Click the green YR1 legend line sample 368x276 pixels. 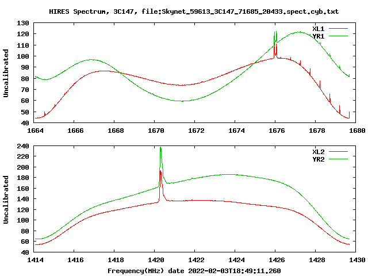[338, 36]
